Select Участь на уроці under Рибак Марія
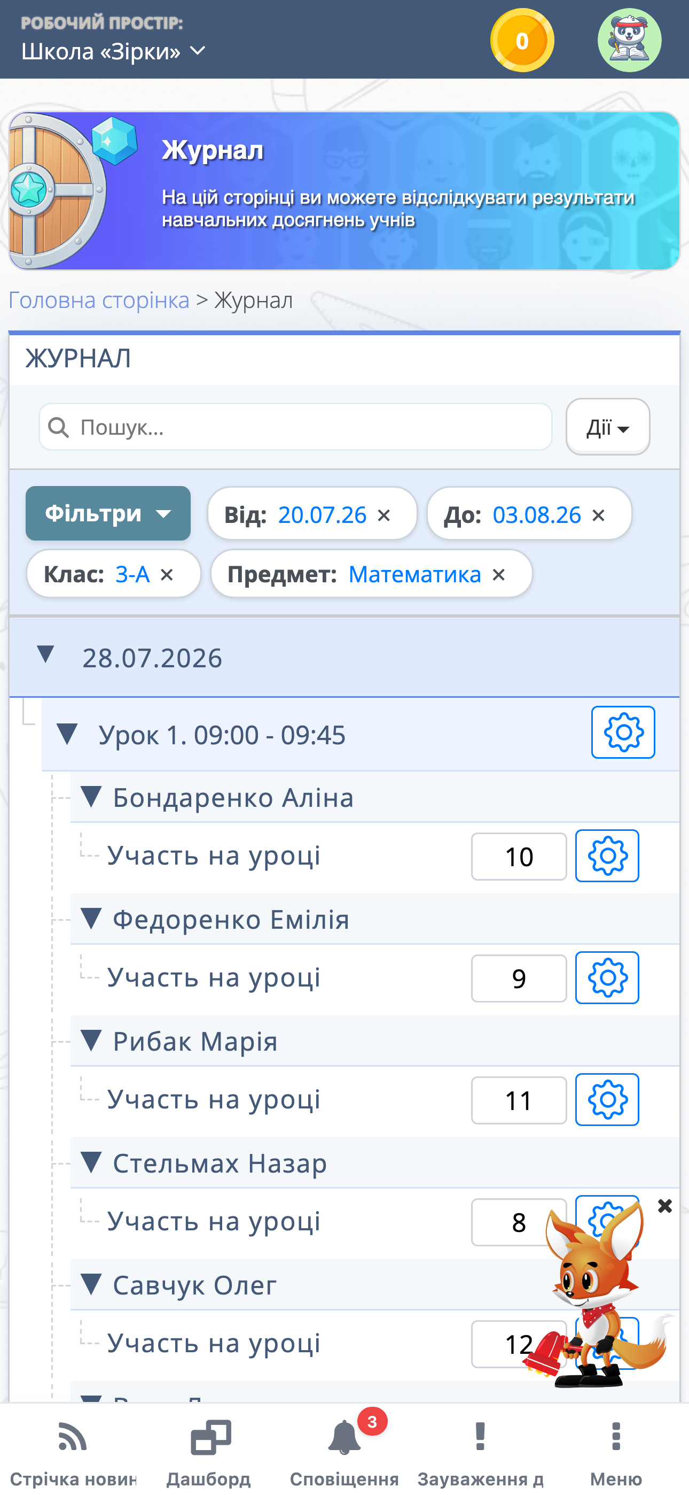 tap(214, 1100)
